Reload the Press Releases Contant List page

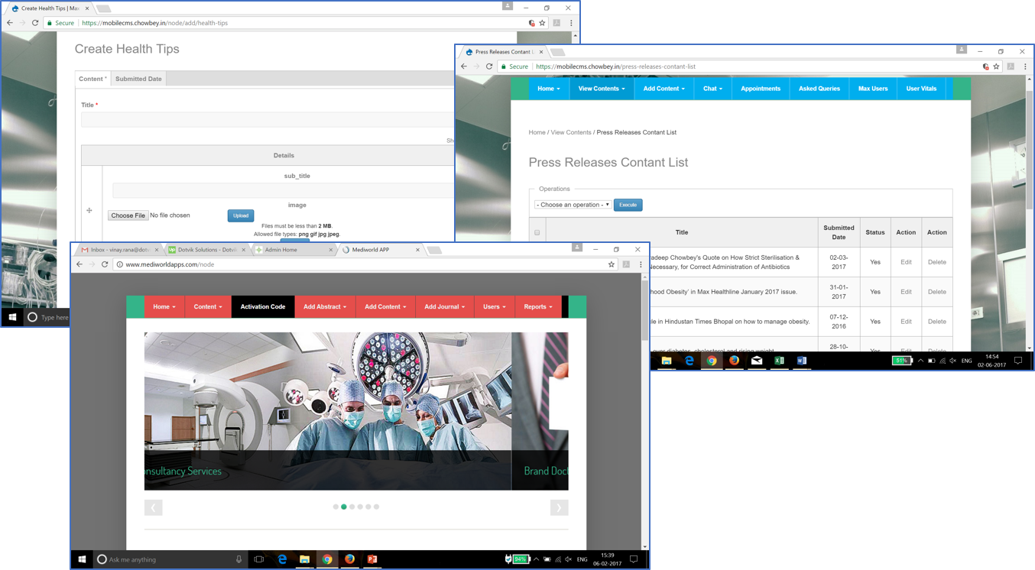[489, 66]
